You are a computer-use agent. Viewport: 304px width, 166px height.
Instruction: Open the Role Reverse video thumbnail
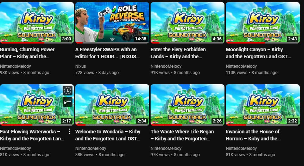112,23
